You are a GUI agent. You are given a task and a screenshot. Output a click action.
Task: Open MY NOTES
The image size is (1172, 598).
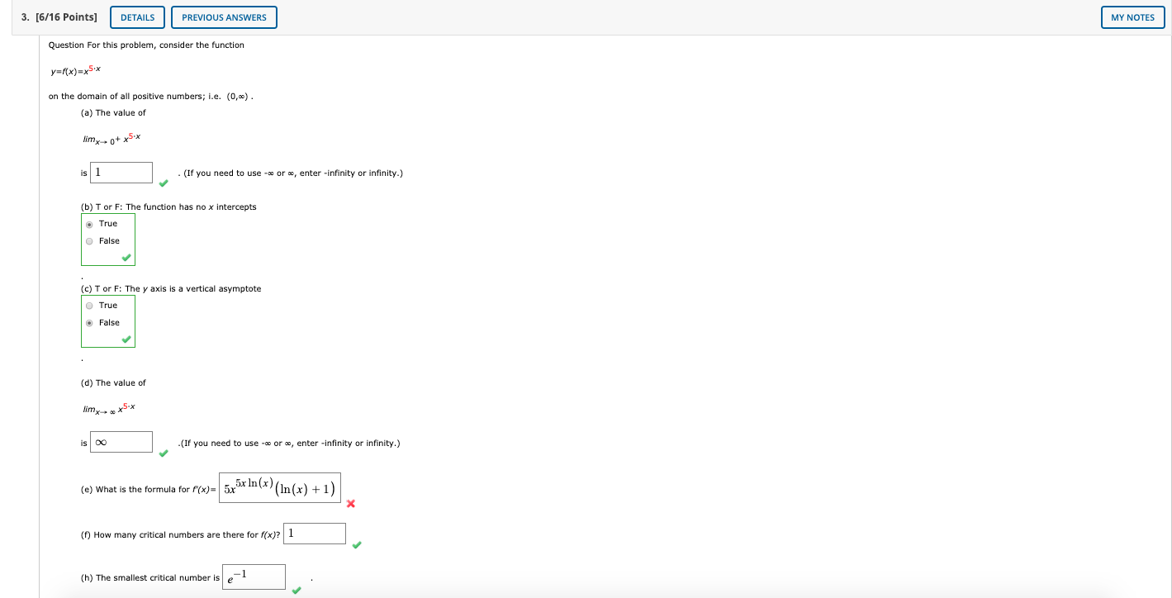1132,17
